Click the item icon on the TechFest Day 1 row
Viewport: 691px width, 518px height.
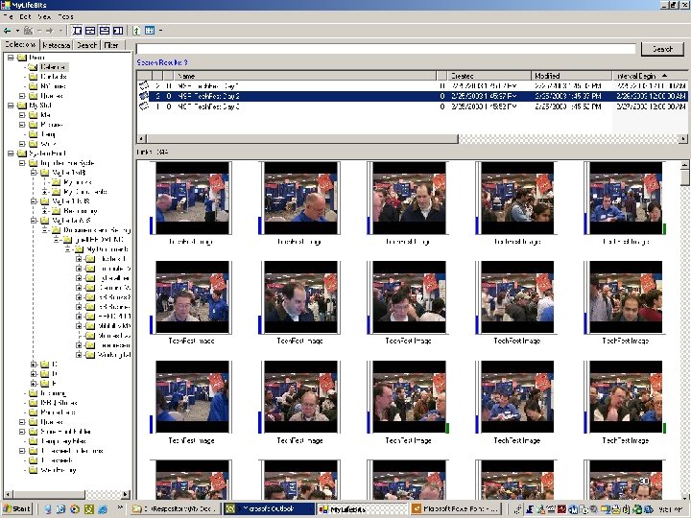coord(144,86)
